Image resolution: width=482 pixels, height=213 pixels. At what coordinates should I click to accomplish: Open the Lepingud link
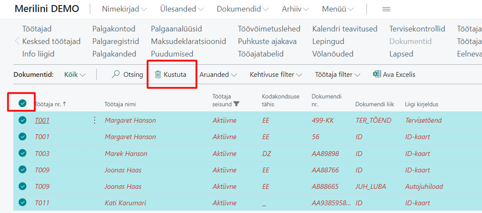pyautogui.click(x=328, y=41)
